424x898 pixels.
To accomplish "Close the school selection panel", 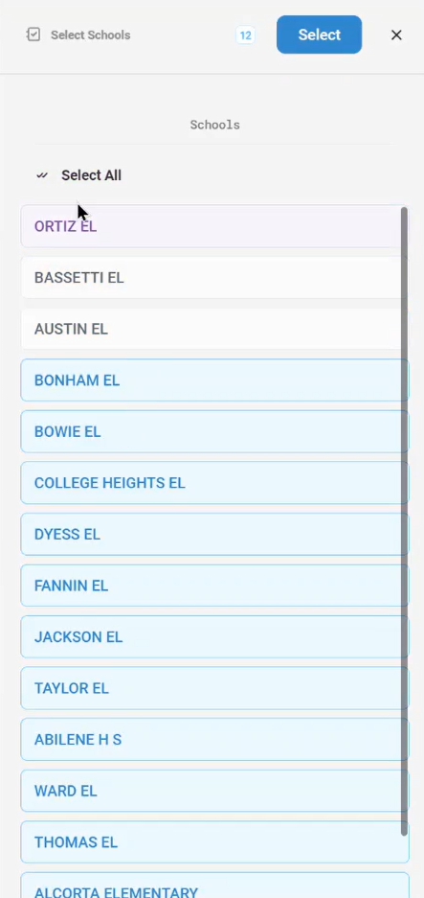I will click(x=396, y=35).
